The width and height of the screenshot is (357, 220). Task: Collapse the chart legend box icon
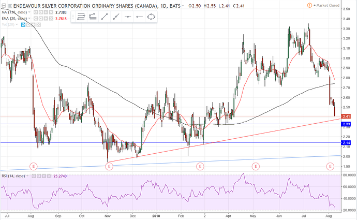[4, 6]
